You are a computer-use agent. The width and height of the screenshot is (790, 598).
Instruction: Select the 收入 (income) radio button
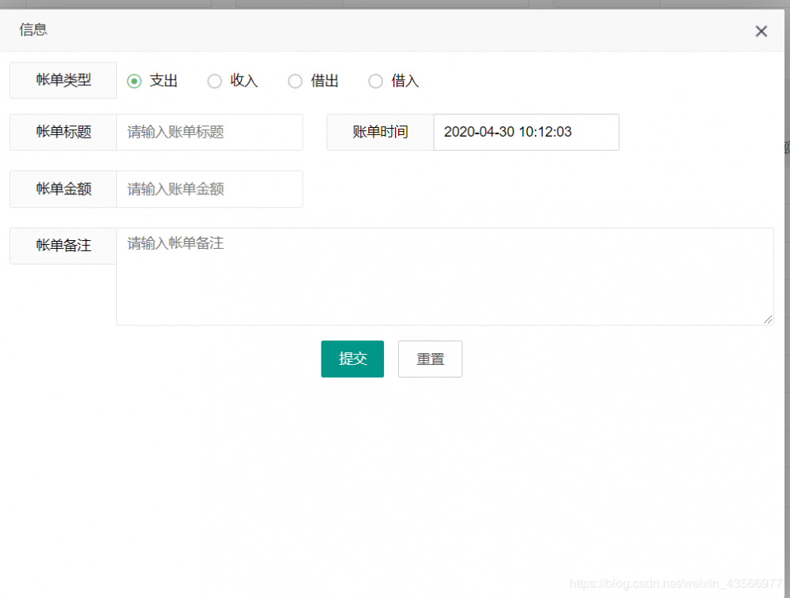[x=214, y=81]
